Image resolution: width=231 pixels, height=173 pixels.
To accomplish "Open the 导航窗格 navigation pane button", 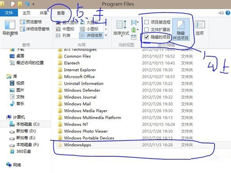I will pos(10,28).
